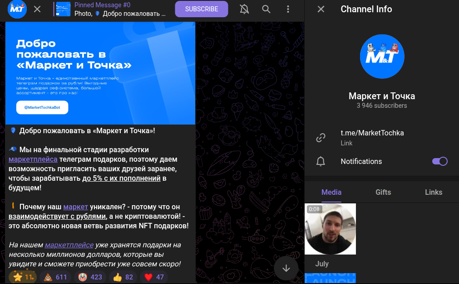Add thumbs-up reaction showing 82
459x284 pixels.
tap(123, 277)
